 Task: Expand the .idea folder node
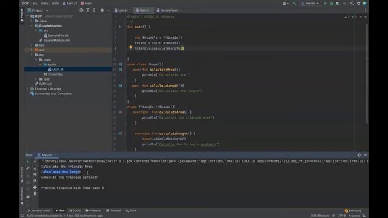pyautogui.click(x=32, y=21)
